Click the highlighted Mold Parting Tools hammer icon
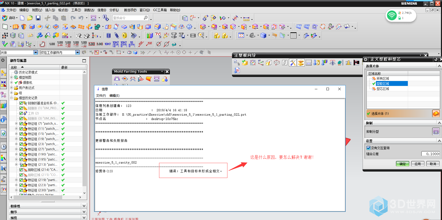The height and width of the screenshot is (220, 442). point(293,63)
